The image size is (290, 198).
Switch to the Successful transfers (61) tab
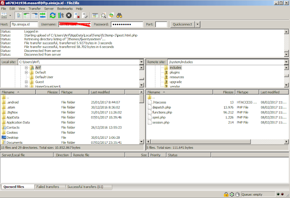point(89,187)
